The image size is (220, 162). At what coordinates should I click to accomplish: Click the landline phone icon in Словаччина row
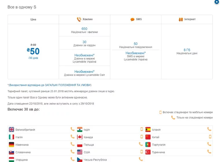(x=73, y=152)
